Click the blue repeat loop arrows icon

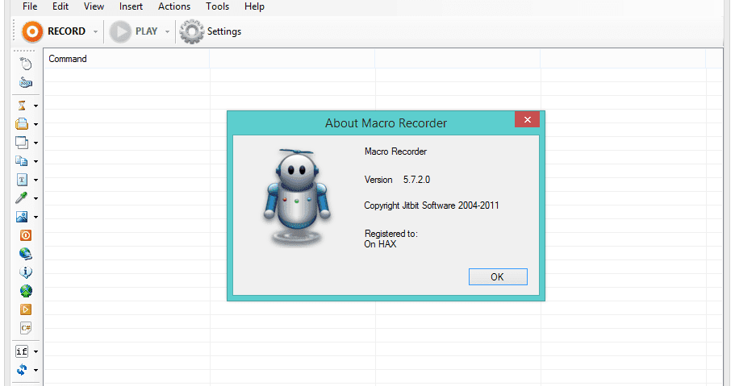tap(22, 370)
